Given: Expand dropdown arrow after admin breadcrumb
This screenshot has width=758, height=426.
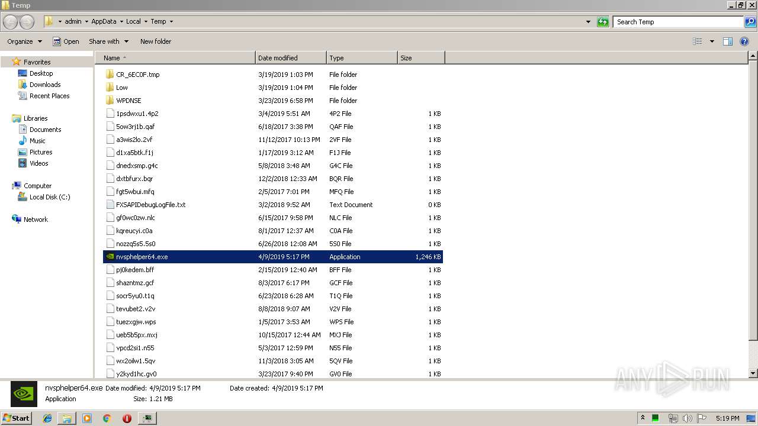Looking at the screenshot, I should [x=86, y=22].
